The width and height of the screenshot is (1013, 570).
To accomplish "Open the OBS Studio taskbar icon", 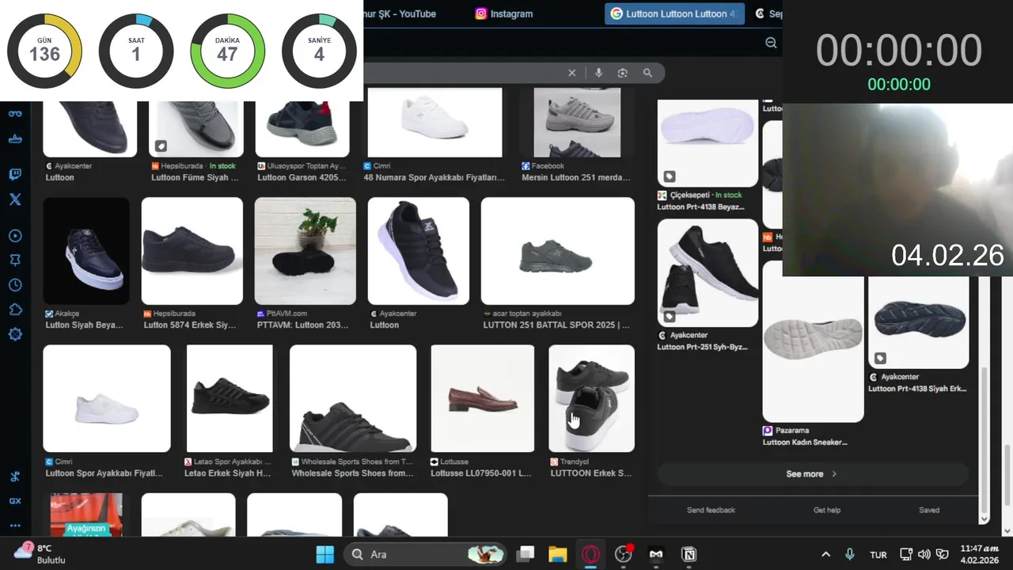I will (x=624, y=554).
